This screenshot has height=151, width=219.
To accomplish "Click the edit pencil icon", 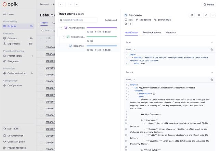I will coord(206,15).
